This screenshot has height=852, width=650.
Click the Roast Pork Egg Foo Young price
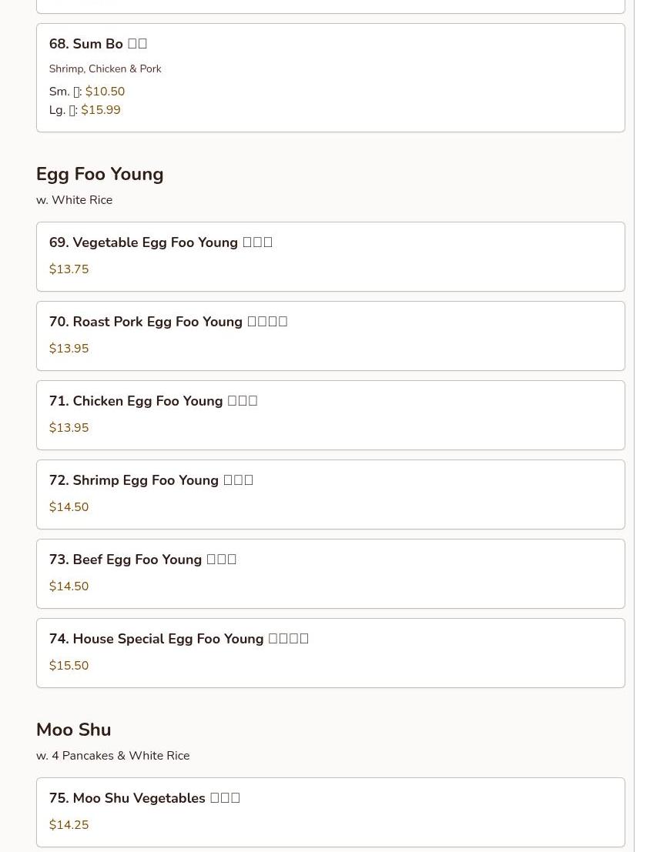point(69,349)
